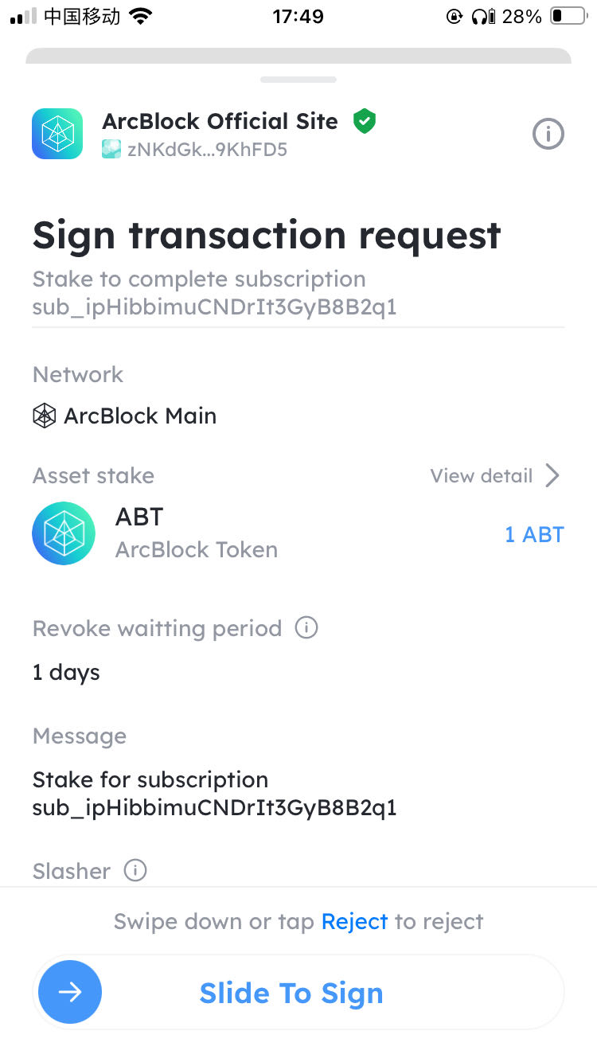Open the info icon beside site header

point(548,135)
